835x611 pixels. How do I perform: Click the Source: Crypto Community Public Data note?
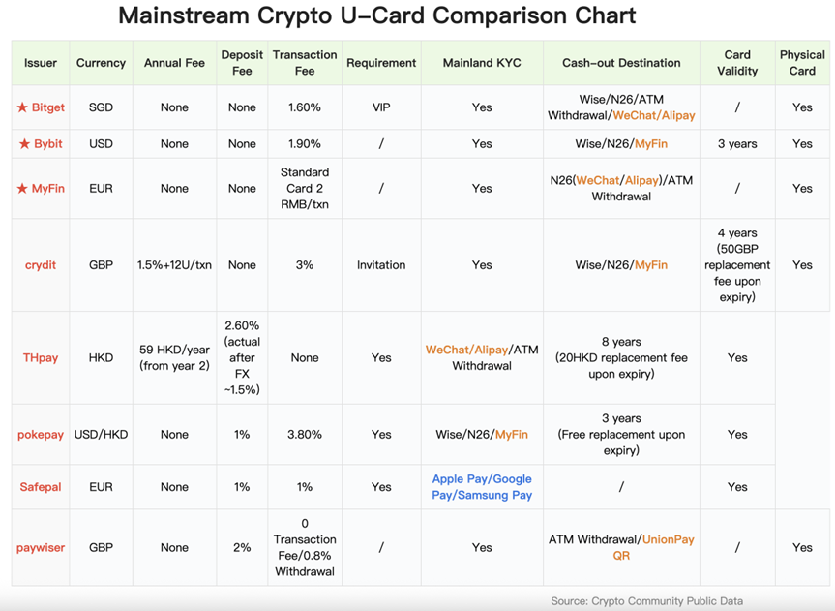tap(646, 601)
